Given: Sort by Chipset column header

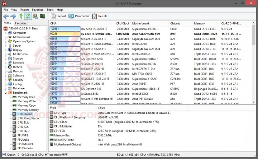Looking at the screenshot, I should 181,23.
